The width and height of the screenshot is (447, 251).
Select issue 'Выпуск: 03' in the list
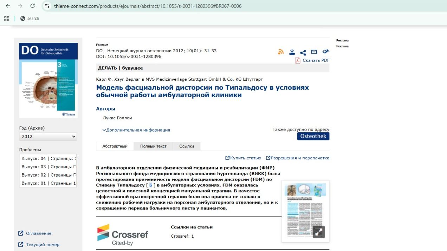48,167
